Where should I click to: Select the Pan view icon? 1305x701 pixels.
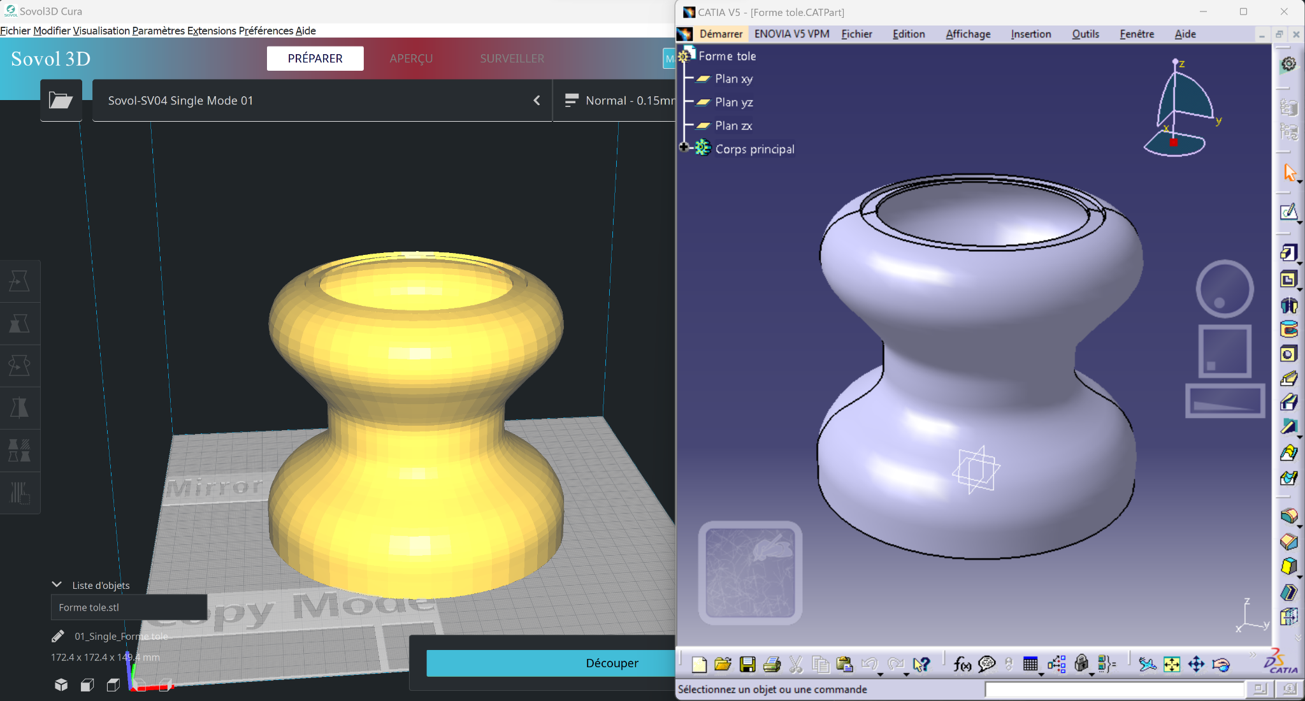(1196, 665)
